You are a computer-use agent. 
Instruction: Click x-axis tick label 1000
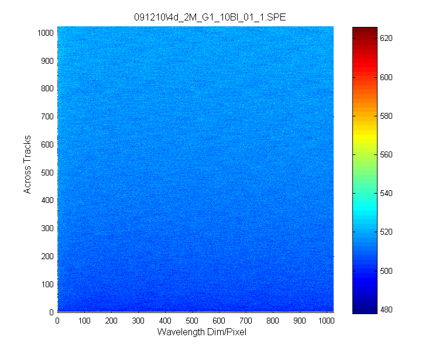tap(326, 321)
